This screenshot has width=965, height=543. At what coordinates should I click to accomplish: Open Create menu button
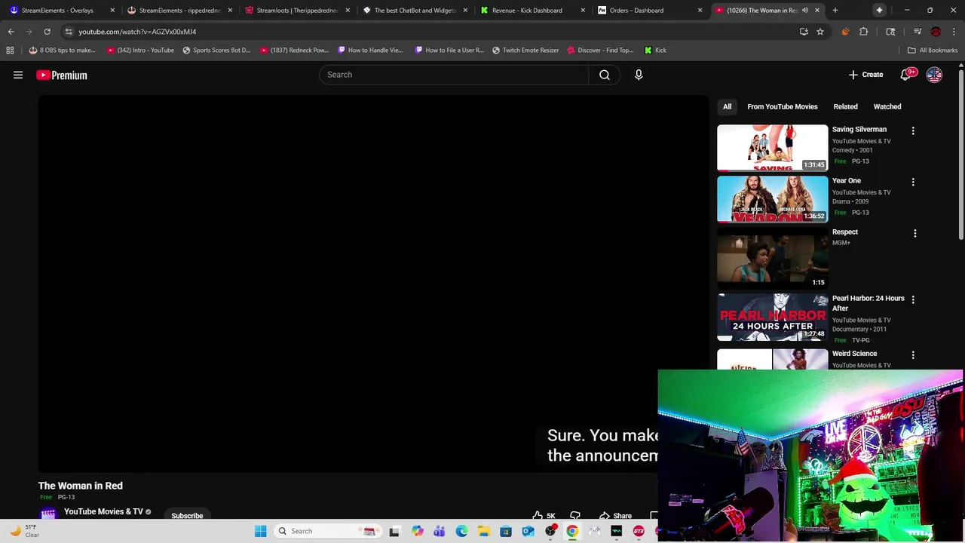(865, 75)
